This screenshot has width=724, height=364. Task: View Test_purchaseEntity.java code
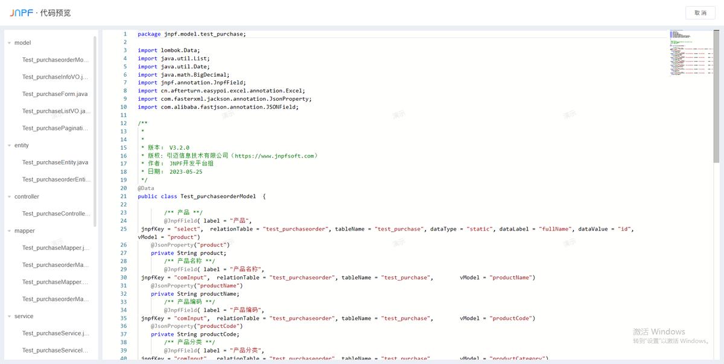click(x=55, y=162)
